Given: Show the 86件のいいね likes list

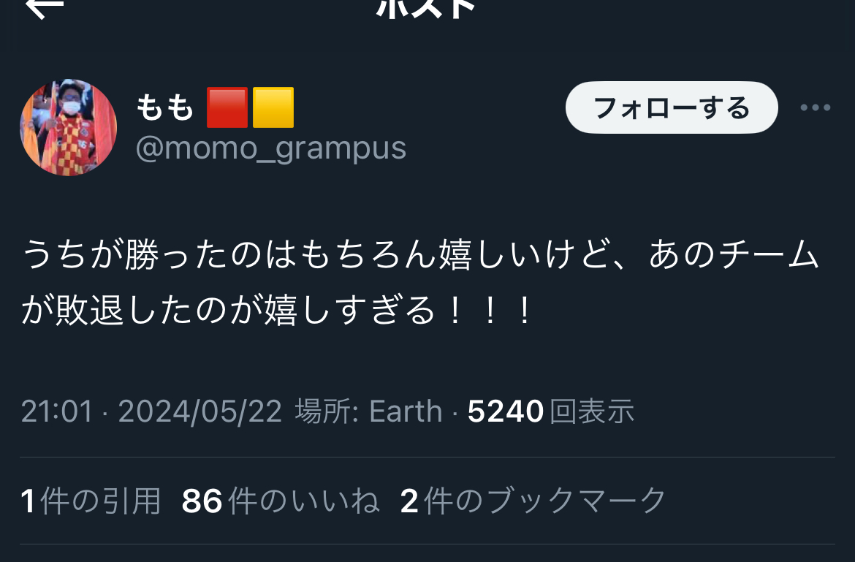Looking at the screenshot, I should click(x=281, y=501).
